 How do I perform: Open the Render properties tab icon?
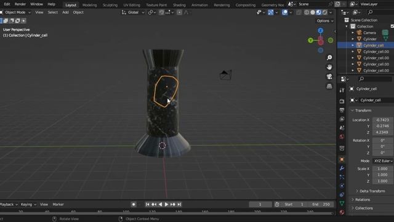coord(342,101)
